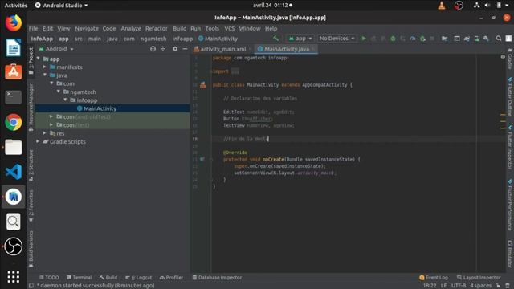Viewport: 514px width, 289px height.
Task: Open the File menu
Action: 33,29
